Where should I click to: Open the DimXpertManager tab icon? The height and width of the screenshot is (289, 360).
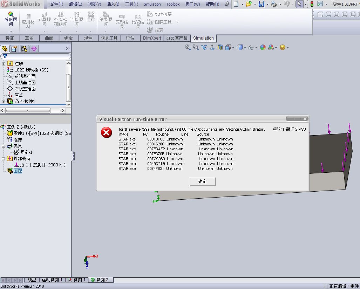pyautogui.click(x=34, y=49)
